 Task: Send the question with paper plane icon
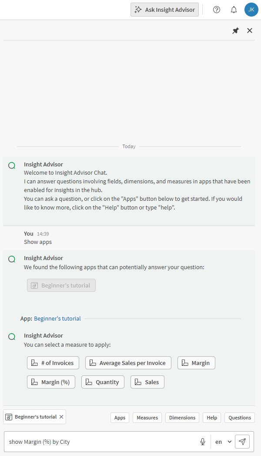click(x=242, y=442)
